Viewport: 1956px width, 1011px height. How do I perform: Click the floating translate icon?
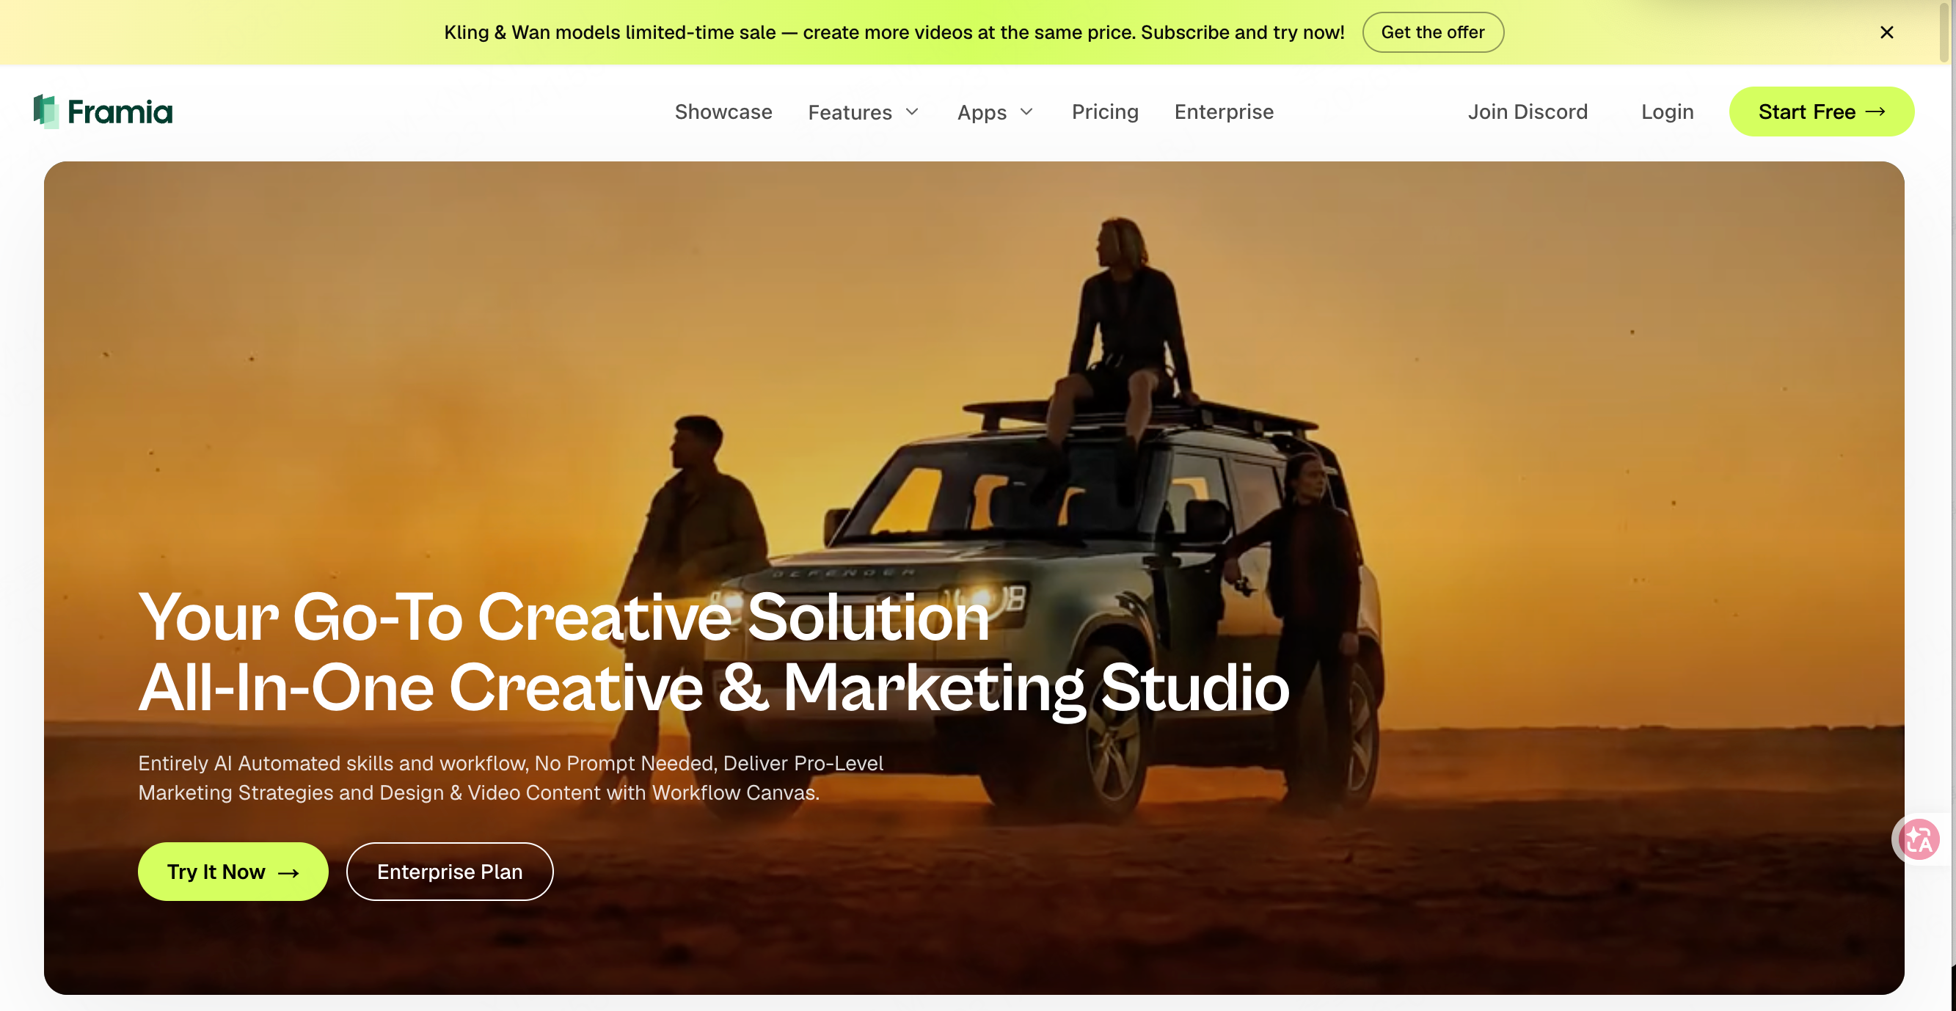click(x=1919, y=839)
